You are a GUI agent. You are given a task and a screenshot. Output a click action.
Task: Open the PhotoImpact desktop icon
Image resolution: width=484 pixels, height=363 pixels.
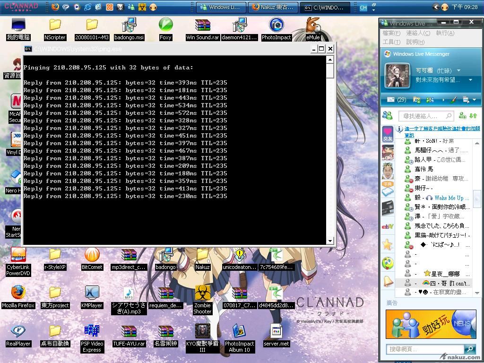[276, 29]
